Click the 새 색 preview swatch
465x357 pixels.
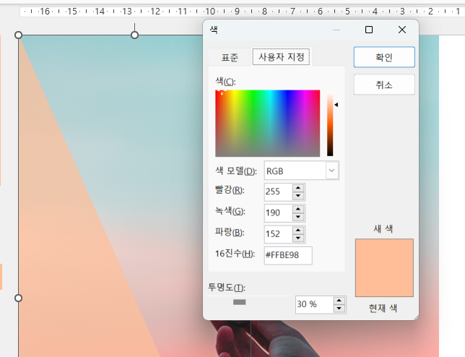[384, 267]
